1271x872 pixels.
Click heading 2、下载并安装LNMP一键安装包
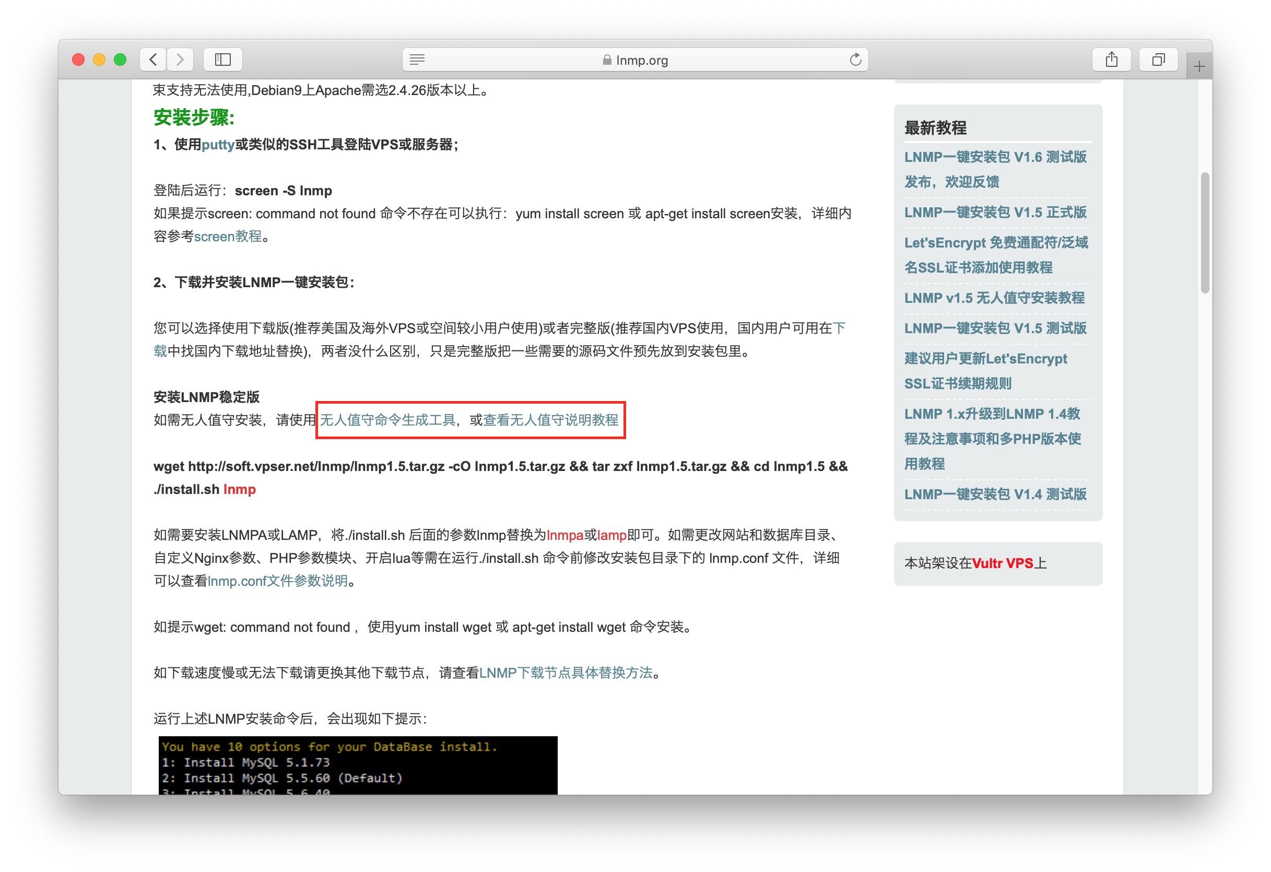254,282
